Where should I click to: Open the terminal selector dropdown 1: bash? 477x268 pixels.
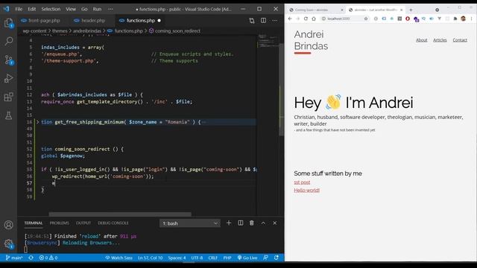(x=190, y=223)
